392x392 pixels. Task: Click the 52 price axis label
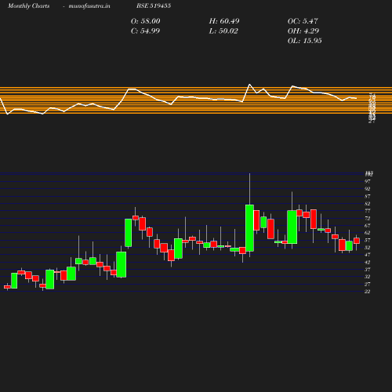[x=368, y=248]
